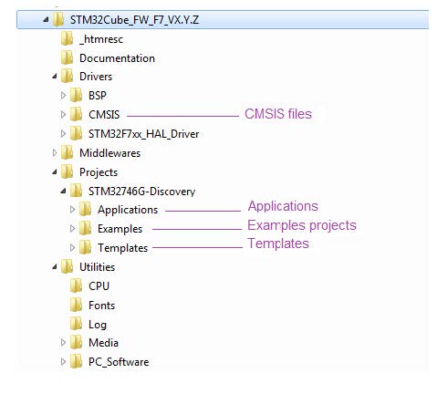Collapse the STM32746G-Discovery folder node
The image size is (448, 394).
pyautogui.click(x=63, y=192)
